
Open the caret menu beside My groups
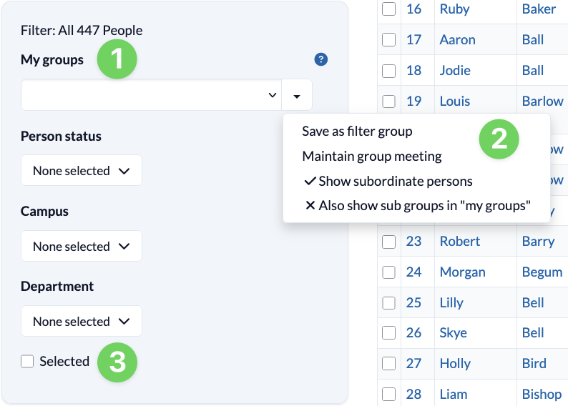[x=297, y=95]
